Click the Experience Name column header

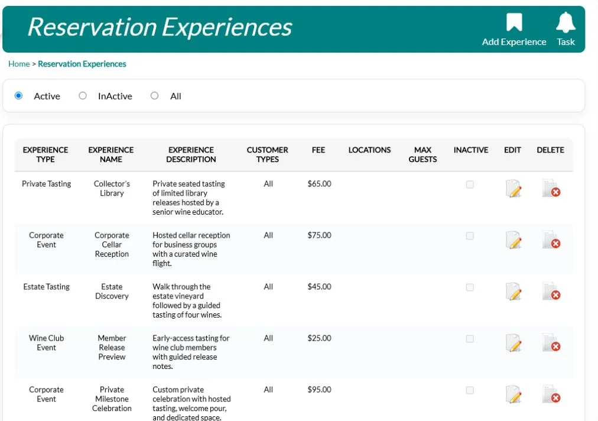coord(111,154)
